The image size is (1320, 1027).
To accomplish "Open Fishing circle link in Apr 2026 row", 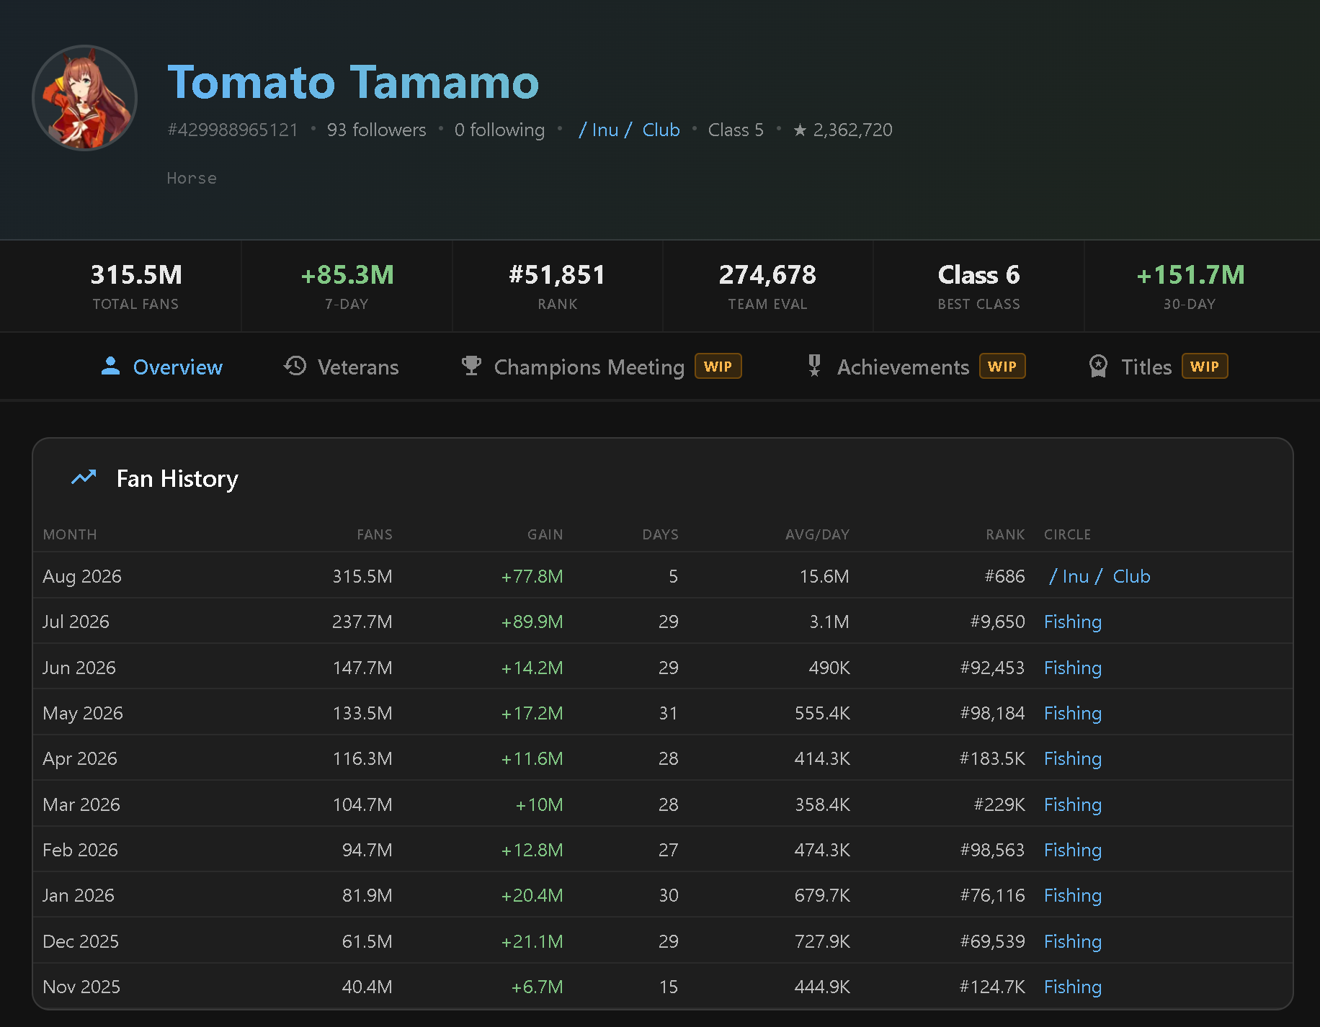I will pyautogui.click(x=1073, y=758).
